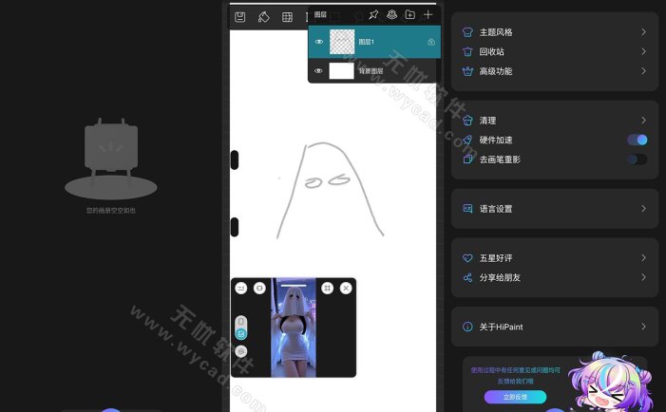
Task: Click the 分享给朋友 share icon
Action: (x=467, y=277)
